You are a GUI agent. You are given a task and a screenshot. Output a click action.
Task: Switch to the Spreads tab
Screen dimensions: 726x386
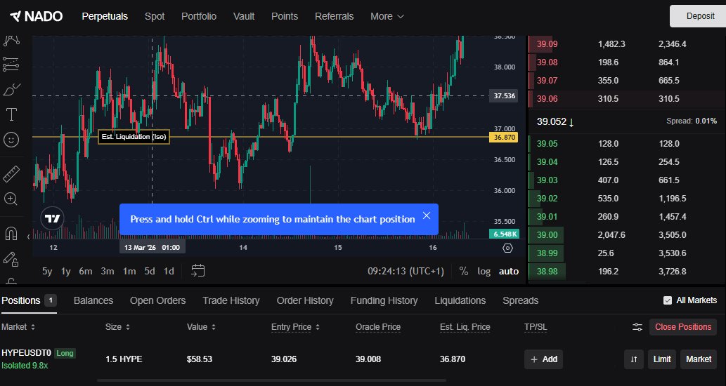point(520,300)
